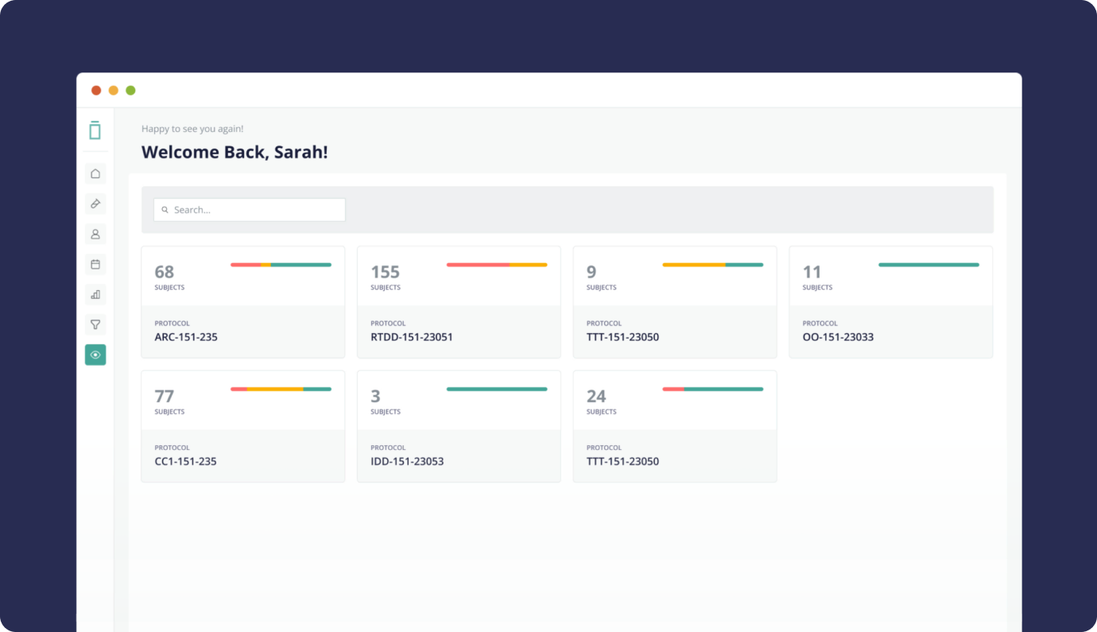Open protocol CC1-151-235 card
Image resolution: width=1097 pixels, height=632 pixels.
tap(242, 456)
